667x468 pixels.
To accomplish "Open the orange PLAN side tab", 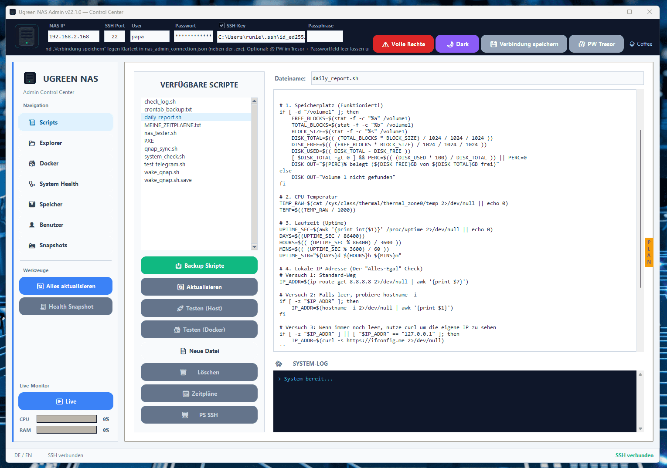I will pyautogui.click(x=649, y=252).
